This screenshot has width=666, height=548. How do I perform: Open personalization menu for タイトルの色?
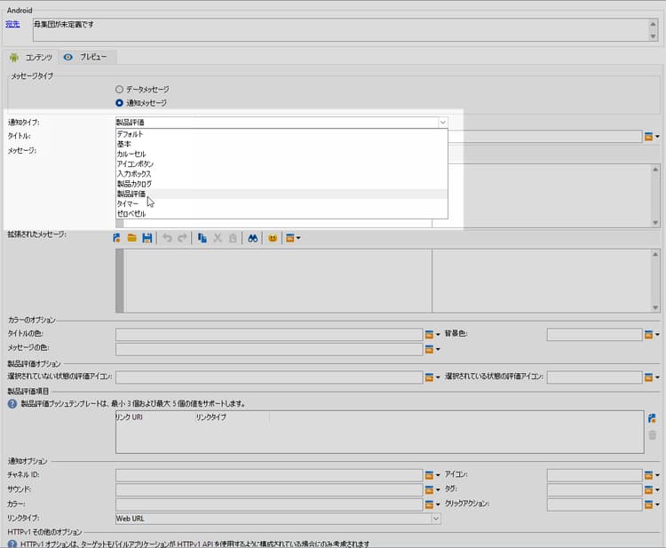[432, 335]
